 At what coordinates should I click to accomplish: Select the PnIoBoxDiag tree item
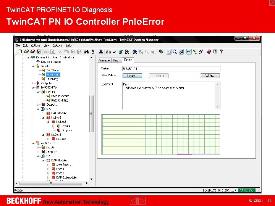point(60,100)
